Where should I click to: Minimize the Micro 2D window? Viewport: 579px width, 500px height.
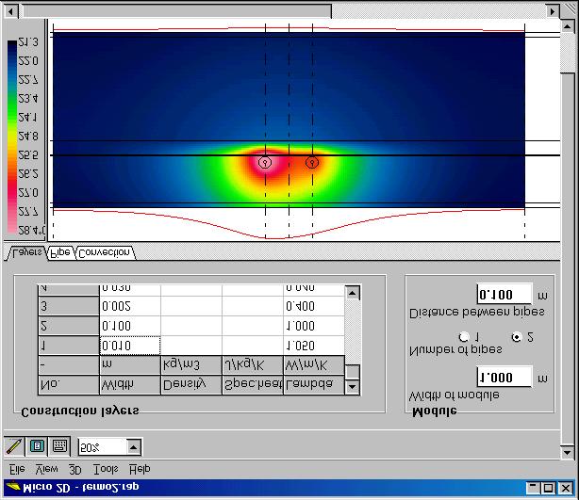click(533, 488)
